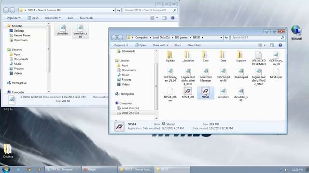Click Burn in DirectX FIX toolbar
The height and width of the screenshot is (173, 309).
[x=70, y=18]
